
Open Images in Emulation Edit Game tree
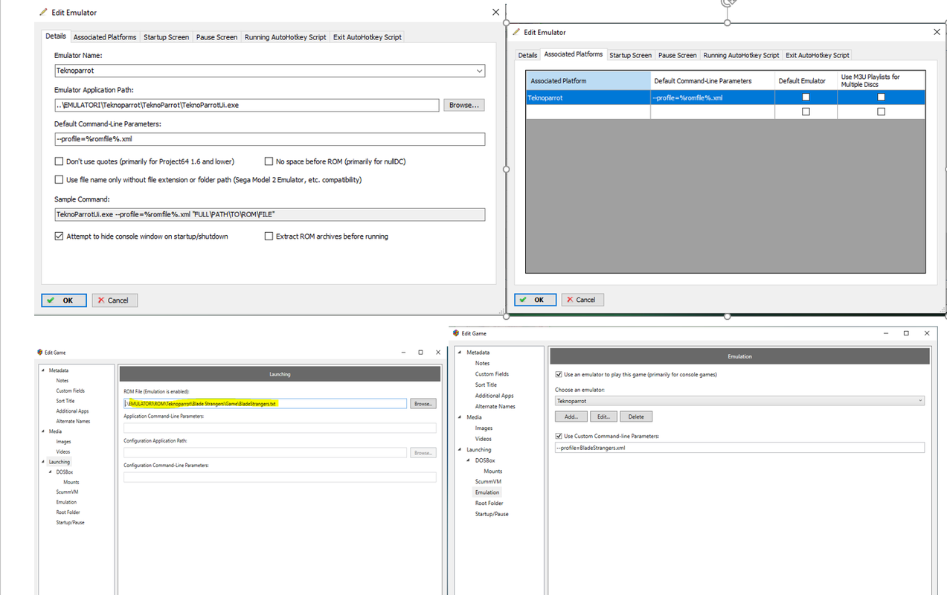pos(484,428)
